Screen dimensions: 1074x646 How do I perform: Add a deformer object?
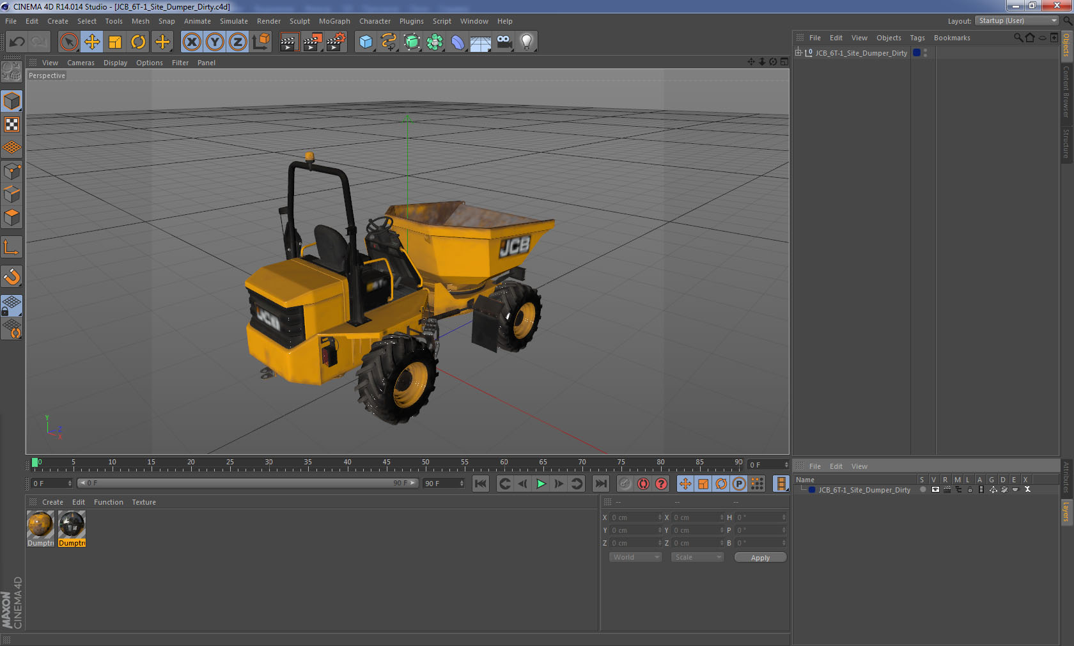[458, 42]
